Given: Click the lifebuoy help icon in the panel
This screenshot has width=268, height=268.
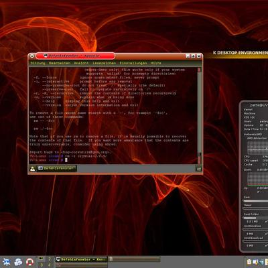Looking at the screenshot, I should point(30,262).
